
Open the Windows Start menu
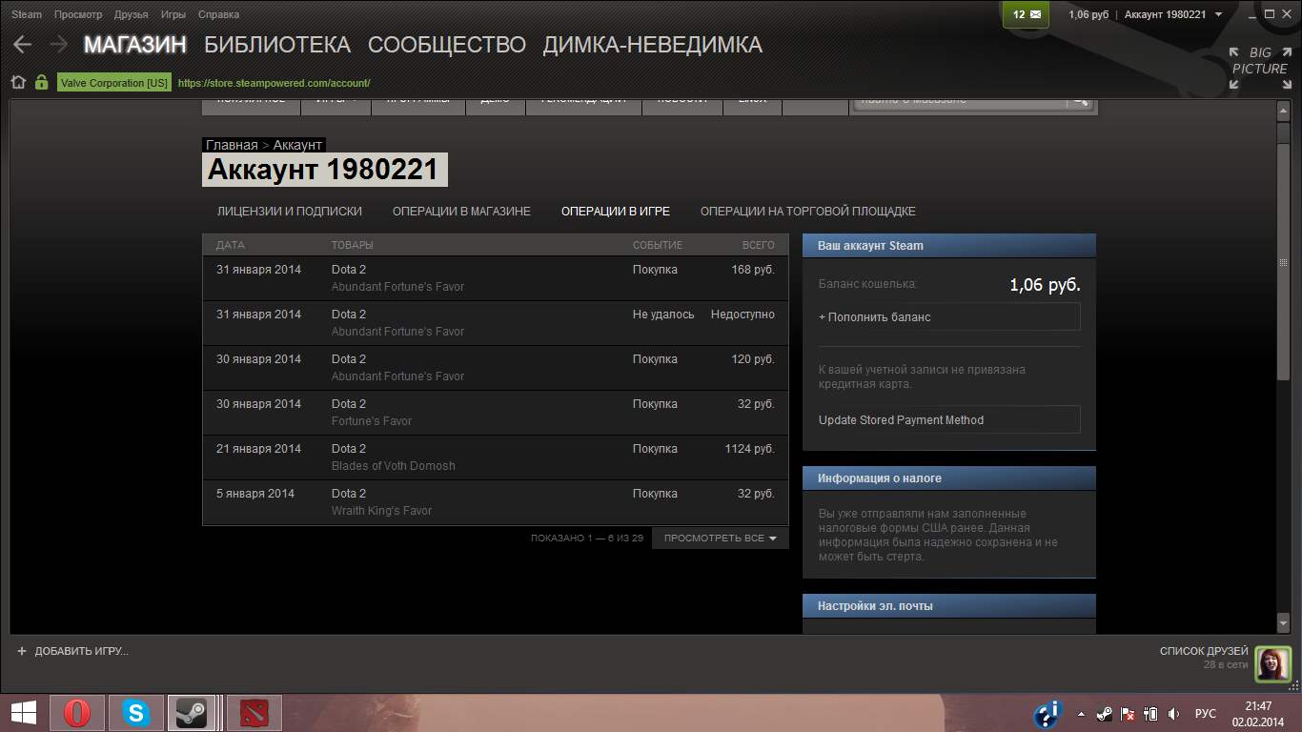click(24, 713)
